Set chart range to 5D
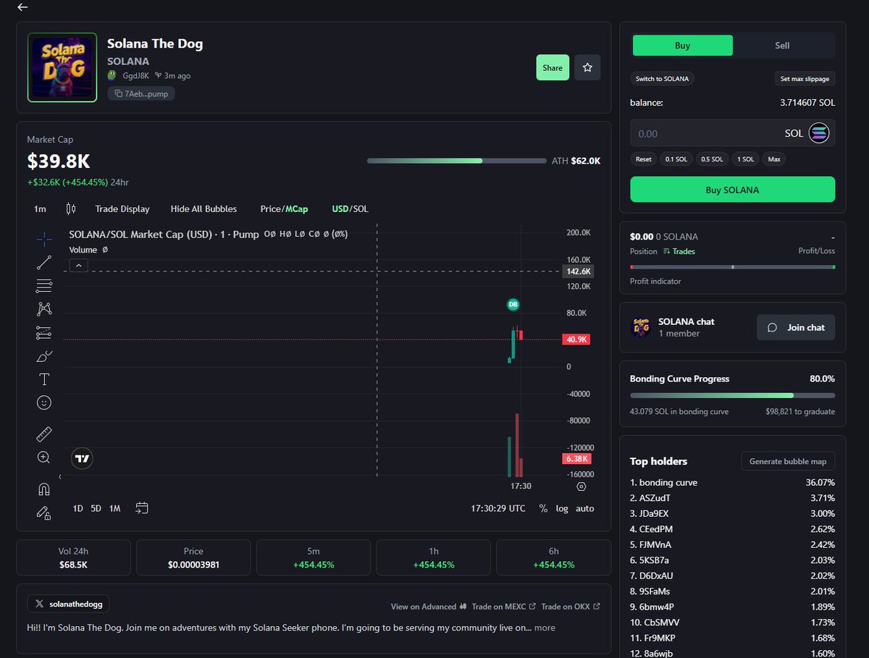 pos(96,508)
